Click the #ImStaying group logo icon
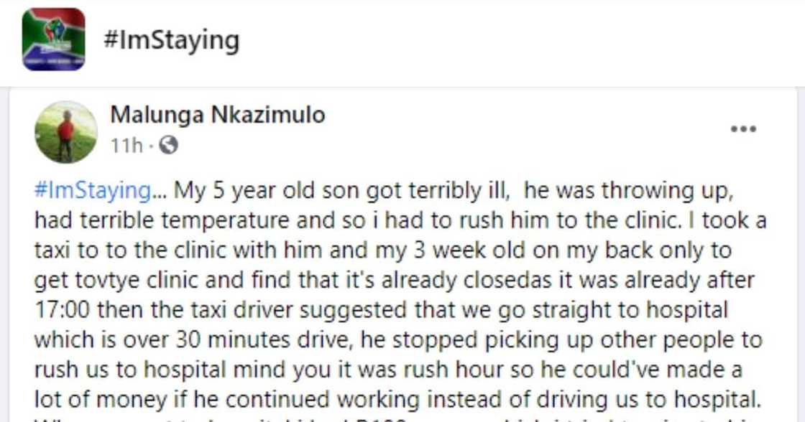The height and width of the screenshot is (422, 805). (x=53, y=39)
